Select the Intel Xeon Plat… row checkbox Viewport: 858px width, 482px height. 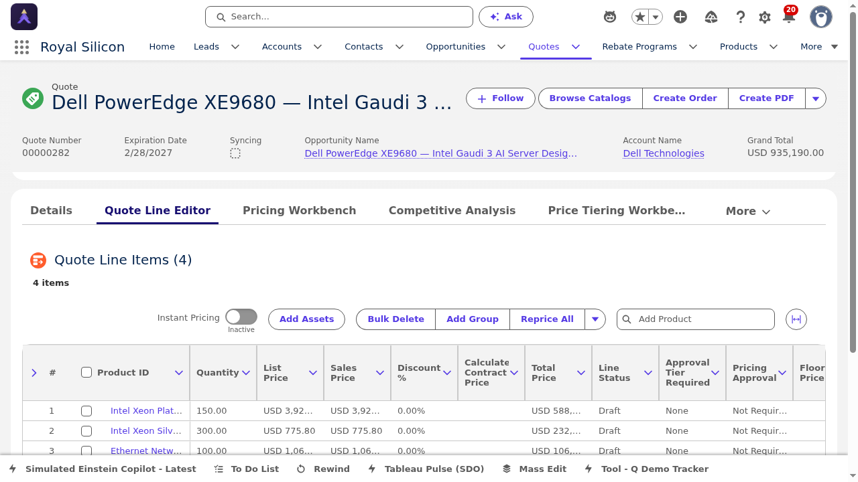(86, 411)
